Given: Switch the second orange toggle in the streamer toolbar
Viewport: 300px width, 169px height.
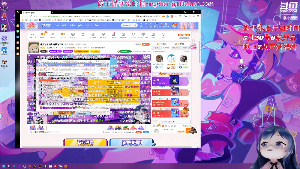Looking at the screenshot, I should 63,34.
